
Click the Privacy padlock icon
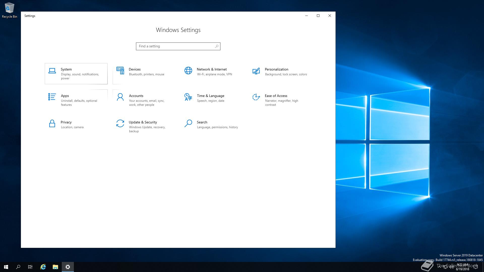click(52, 123)
